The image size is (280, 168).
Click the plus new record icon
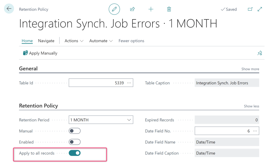point(151,9)
